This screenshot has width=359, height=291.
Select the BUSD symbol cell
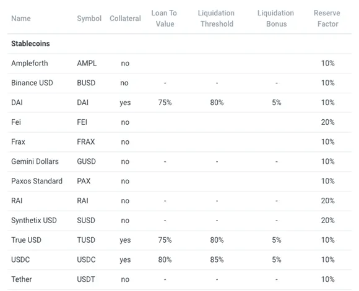point(86,83)
